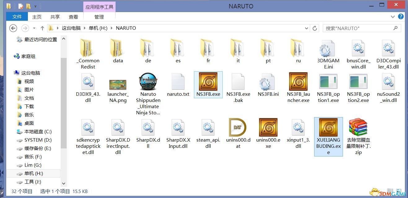This screenshot has width=408, height=198.
Task: Go up one folder level
Action: pos(42,28)
